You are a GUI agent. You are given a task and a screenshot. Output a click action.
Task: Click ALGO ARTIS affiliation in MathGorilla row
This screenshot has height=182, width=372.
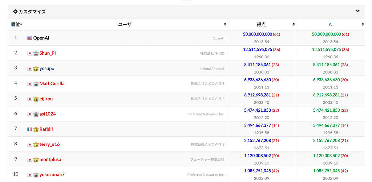pyautogui.click(x=207, y=84)
